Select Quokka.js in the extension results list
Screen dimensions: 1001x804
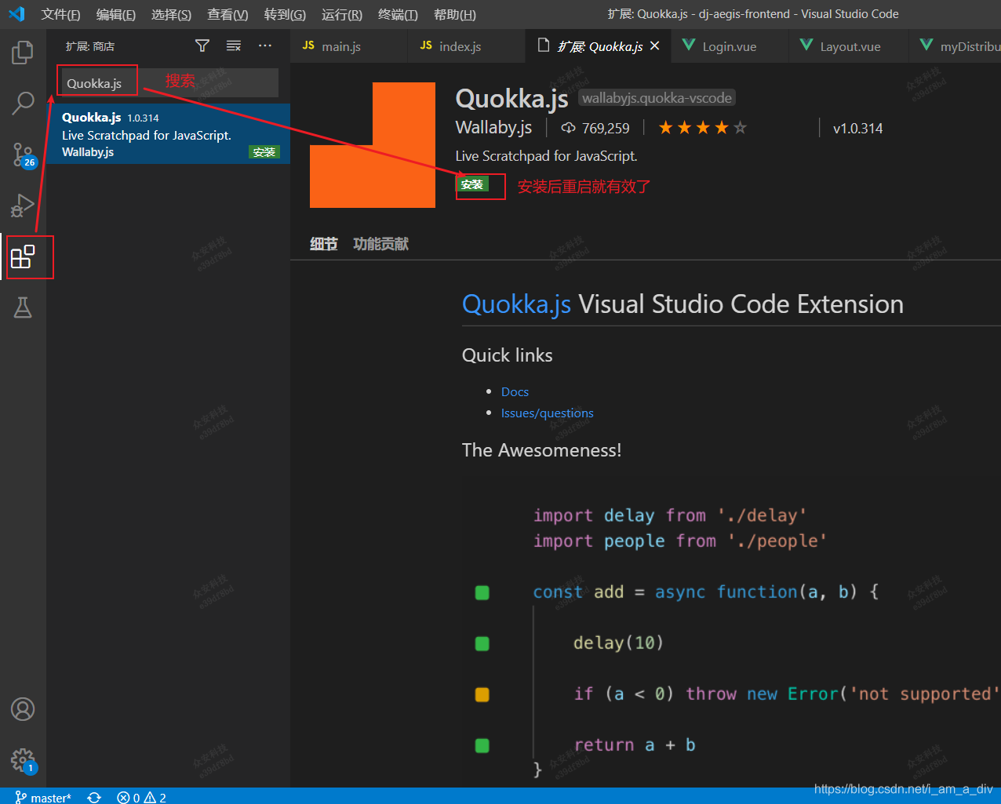tap(168, 134)
